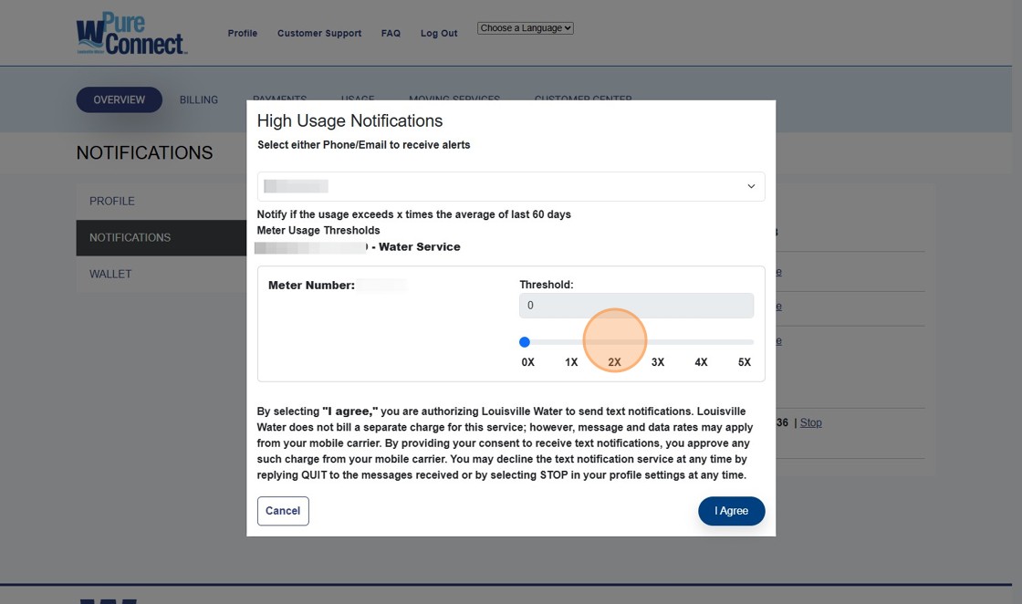Click the blue threshold slider handle
The width and height of the screenshot is (1022, 604).
click(525, 342)
